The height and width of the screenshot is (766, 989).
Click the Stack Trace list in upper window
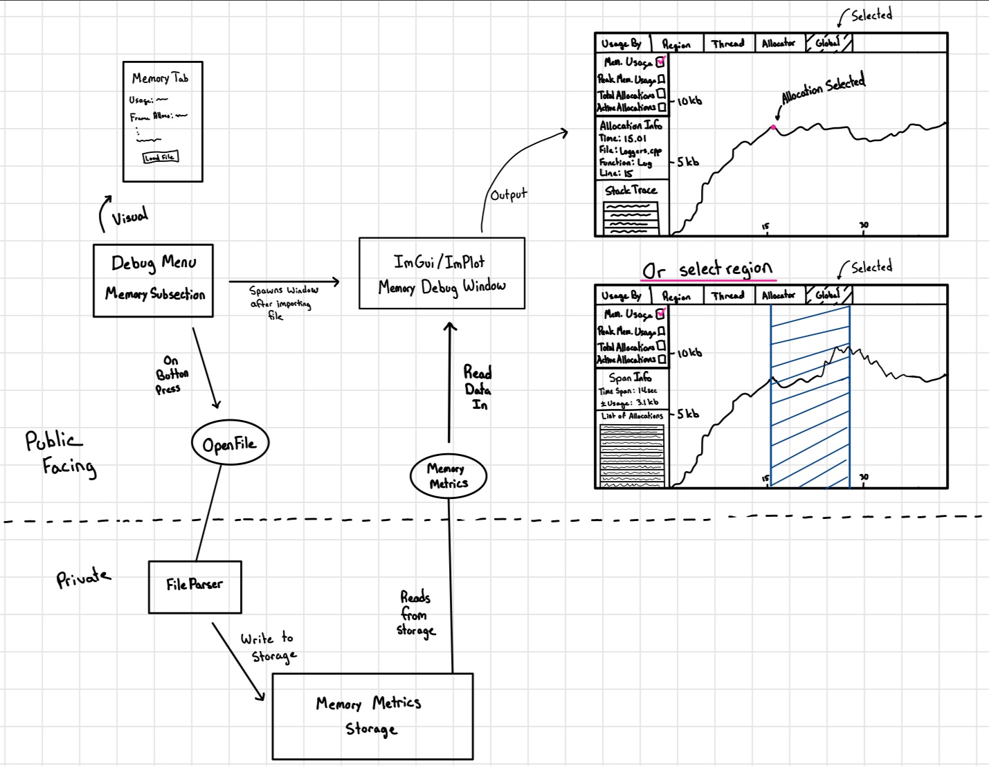click(x=629, y=218)
